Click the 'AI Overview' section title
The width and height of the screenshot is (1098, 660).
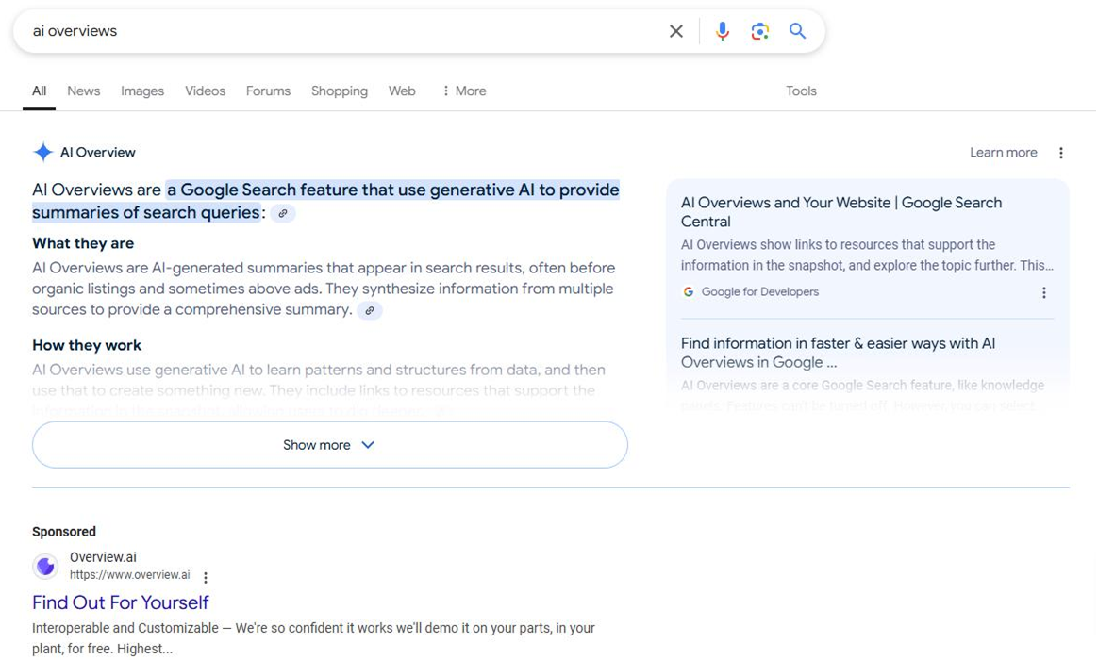pos(98,153)
